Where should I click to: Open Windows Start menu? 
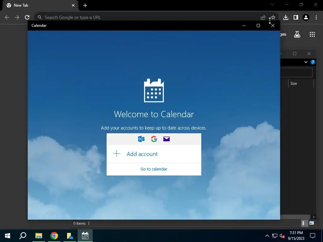pos(8,236)
